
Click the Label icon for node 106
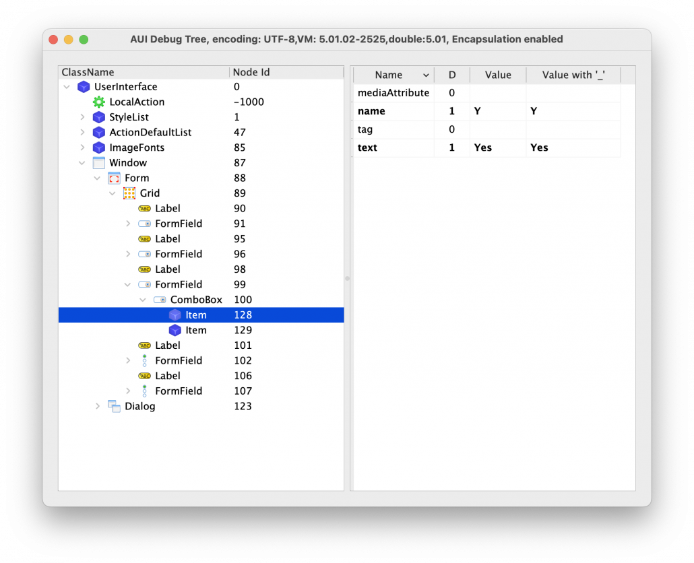(x=144, y=376)
